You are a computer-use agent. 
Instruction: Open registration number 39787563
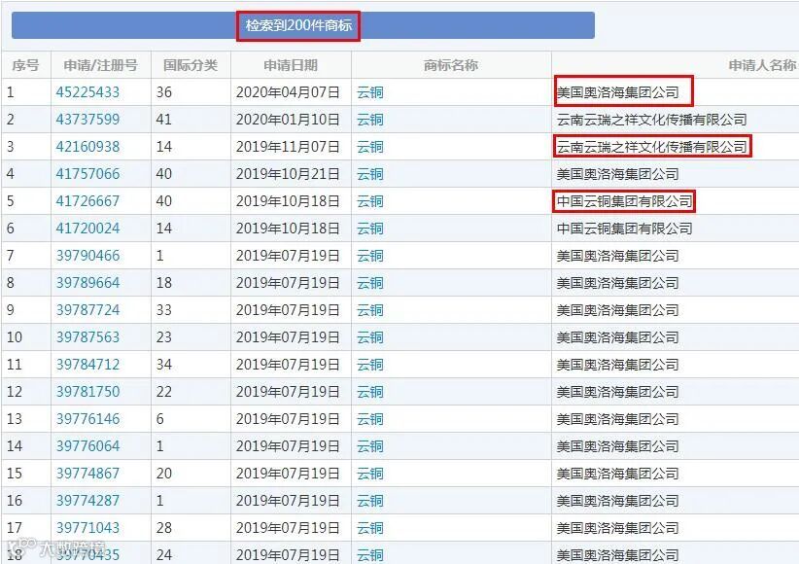pos(87,337)
